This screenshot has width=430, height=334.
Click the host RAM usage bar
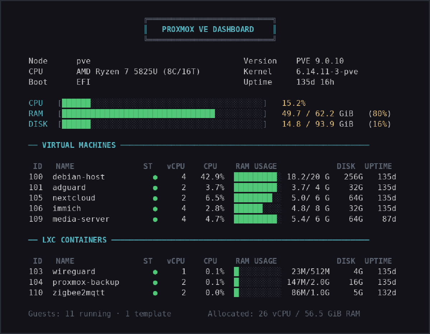coord(163,114)
